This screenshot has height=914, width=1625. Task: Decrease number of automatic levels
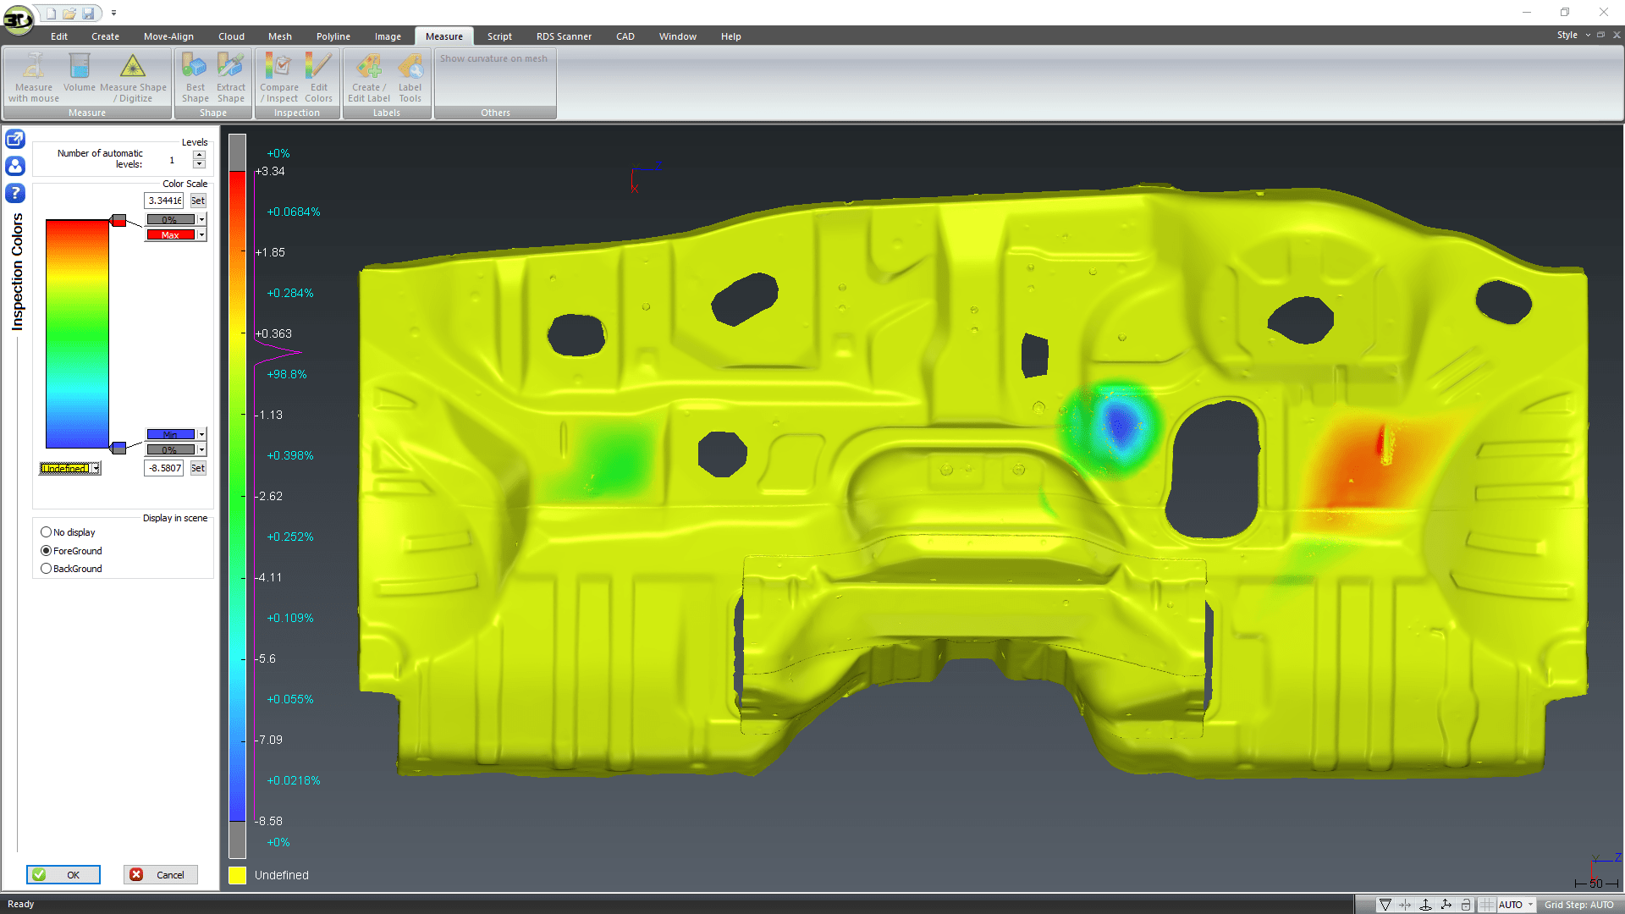pyautogui.click(x=199, y=164)
